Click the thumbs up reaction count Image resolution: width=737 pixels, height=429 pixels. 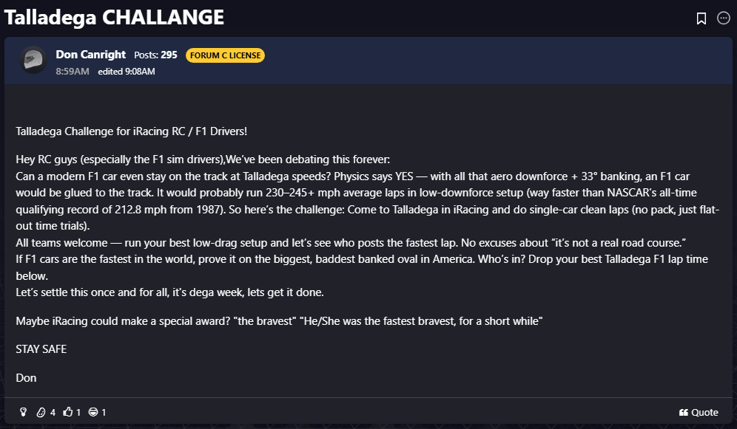(78, 412)
